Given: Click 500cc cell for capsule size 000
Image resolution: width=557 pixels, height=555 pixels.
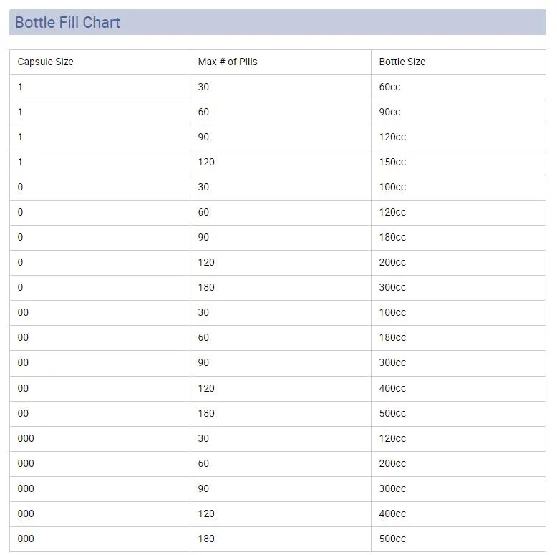Looking at the screenshot, I should pos(392,539).
